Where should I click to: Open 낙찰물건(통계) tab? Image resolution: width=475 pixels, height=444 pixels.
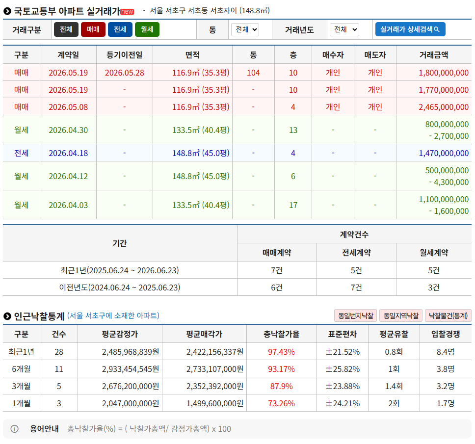click(x=448, y=315)
